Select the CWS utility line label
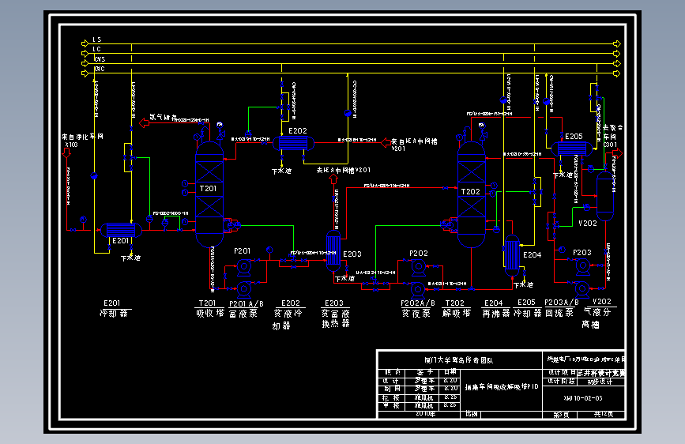Screen dimensions: 685x444 100,59
